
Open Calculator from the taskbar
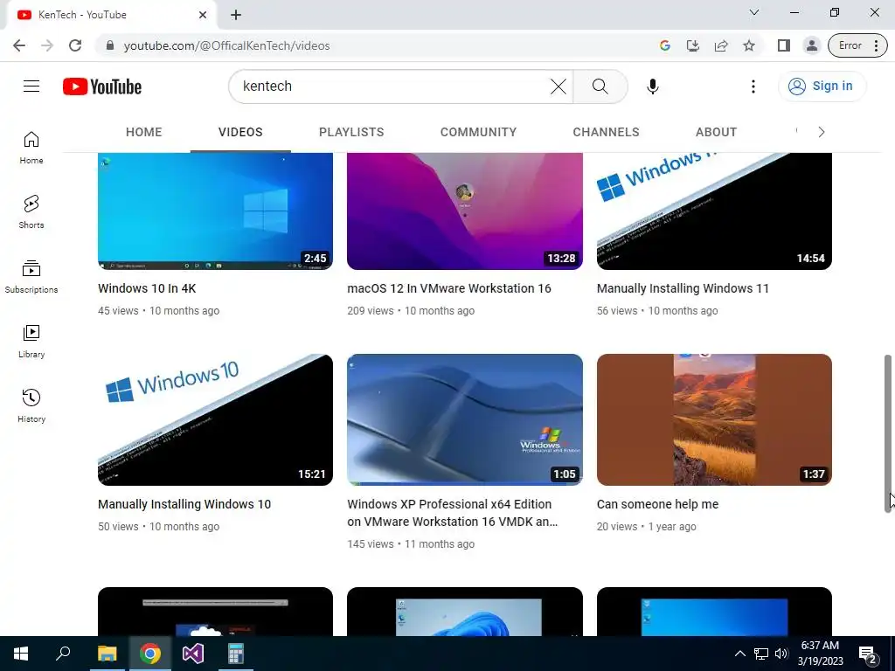[x=235, y=654]
